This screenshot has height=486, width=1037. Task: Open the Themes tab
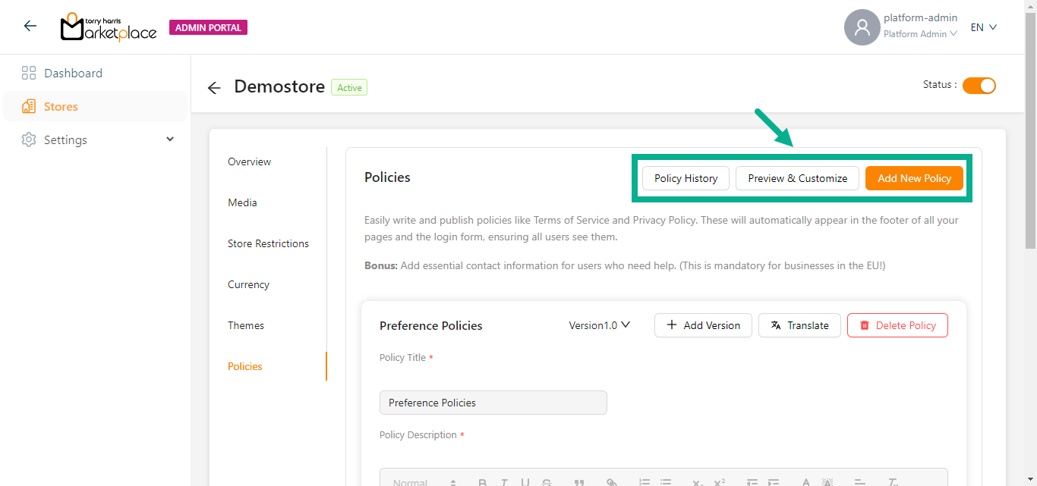click(x=246, y=326)
